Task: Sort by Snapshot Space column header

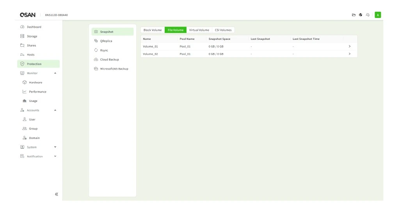Action: point(219,39)
